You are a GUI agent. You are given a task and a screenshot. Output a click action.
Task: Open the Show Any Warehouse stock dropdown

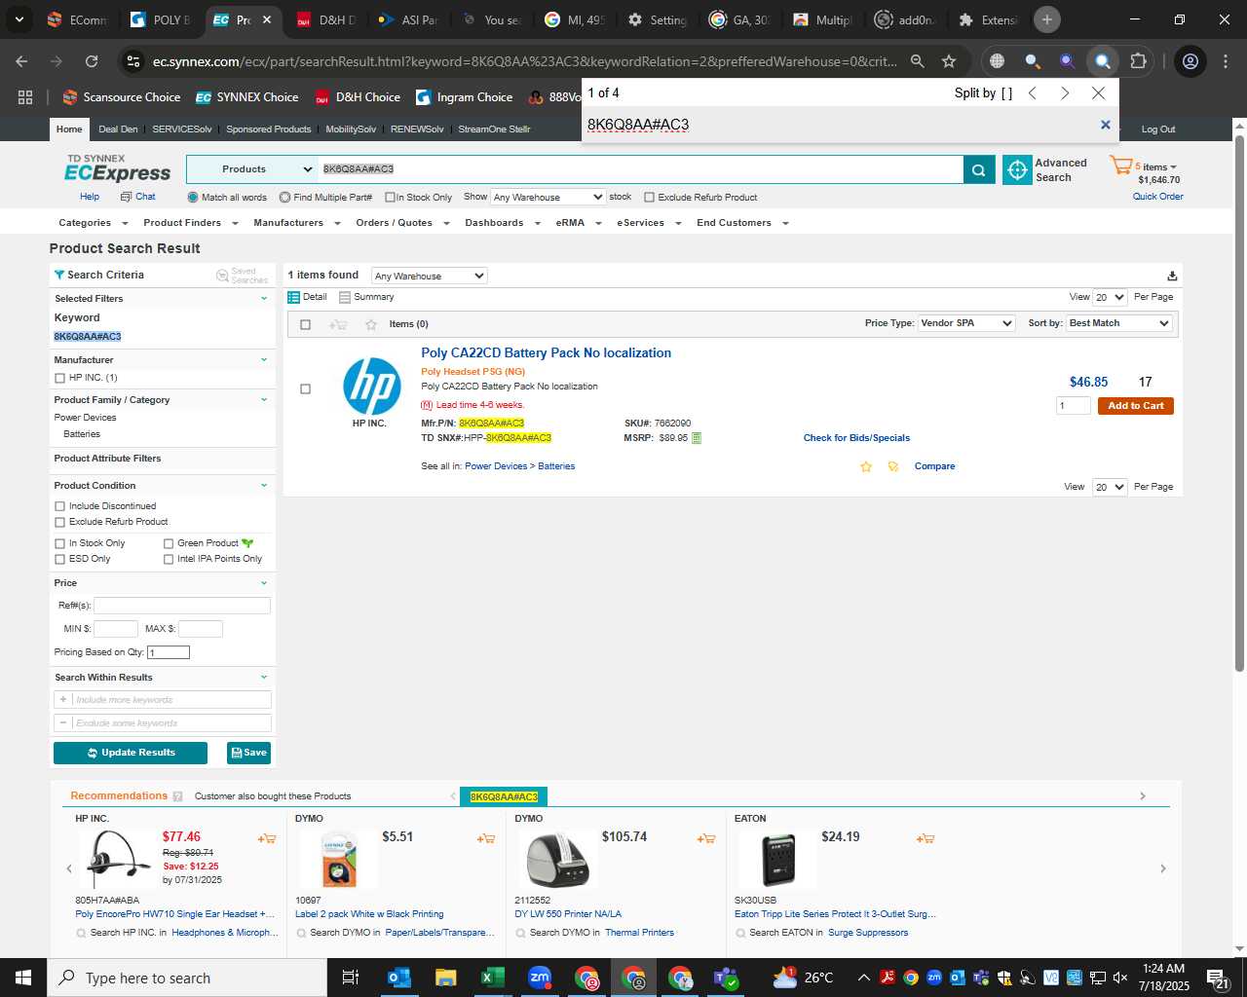[x=548, y=198]
